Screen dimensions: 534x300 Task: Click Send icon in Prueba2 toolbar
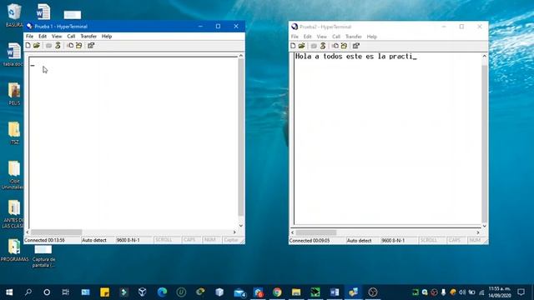point(335,46)
